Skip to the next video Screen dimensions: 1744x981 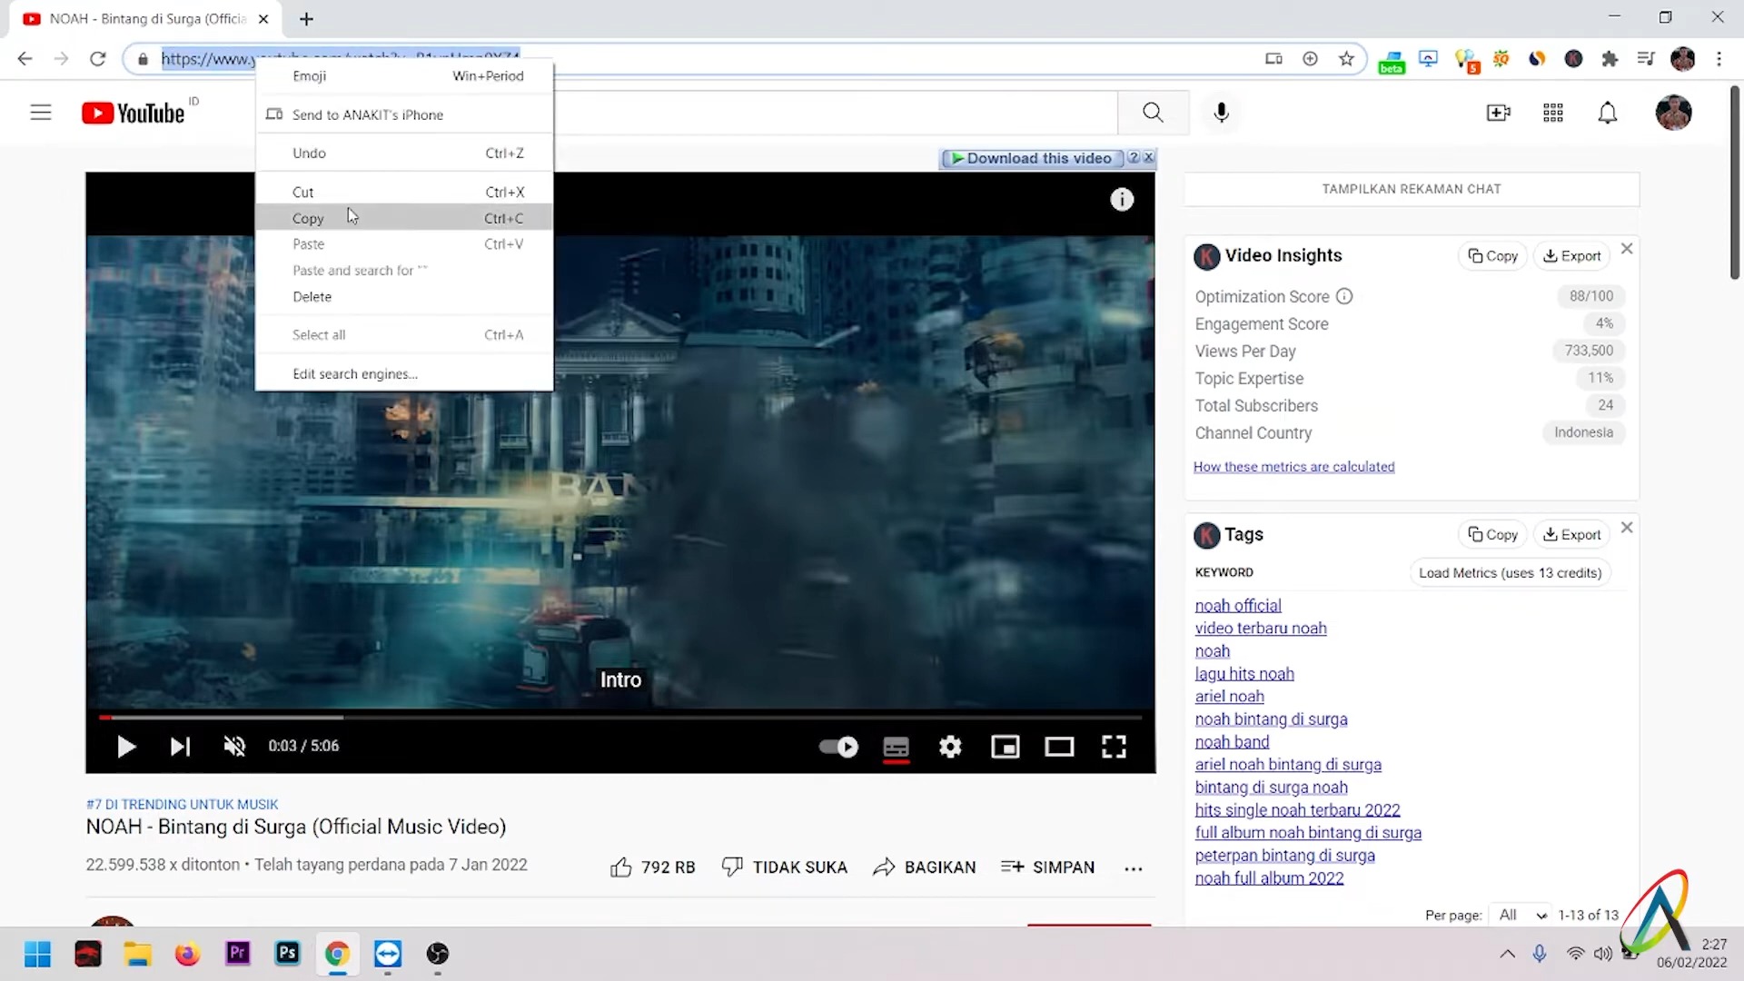coord(180,747)
